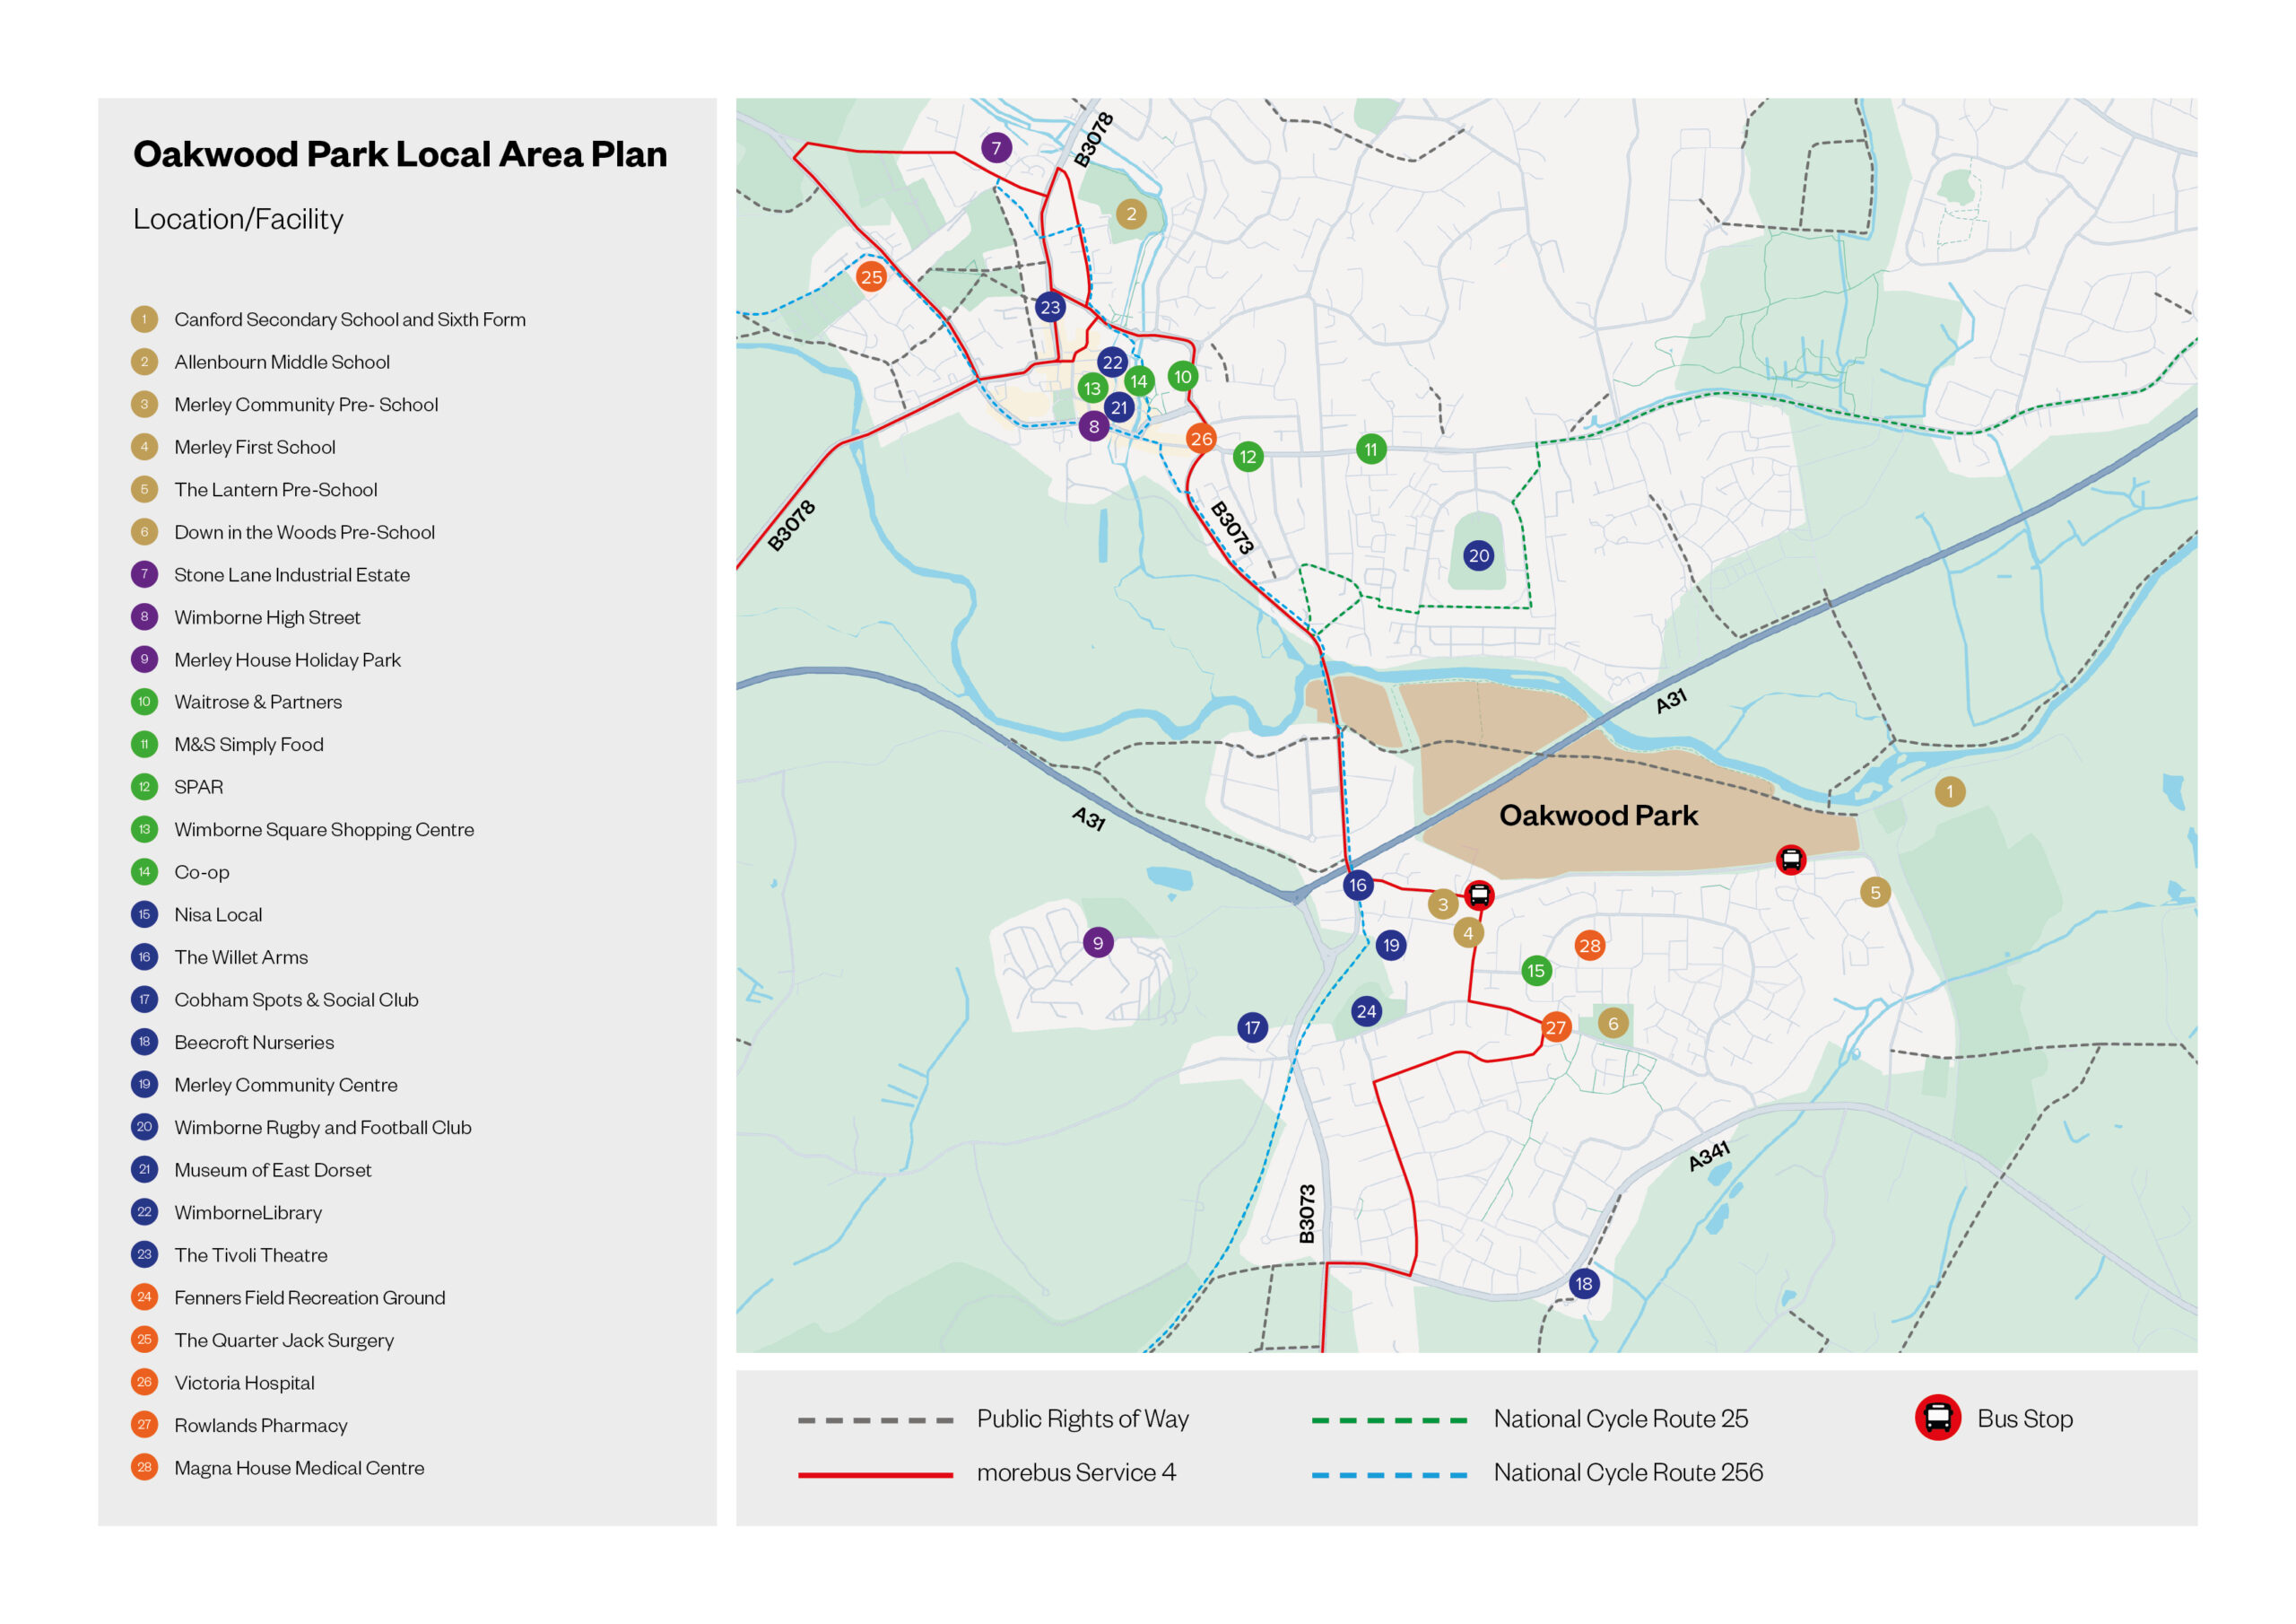Click the Oakwood Park Local Area Plan title
Viewport: 2296px width, 1624px height.
[x=400, y=154]
